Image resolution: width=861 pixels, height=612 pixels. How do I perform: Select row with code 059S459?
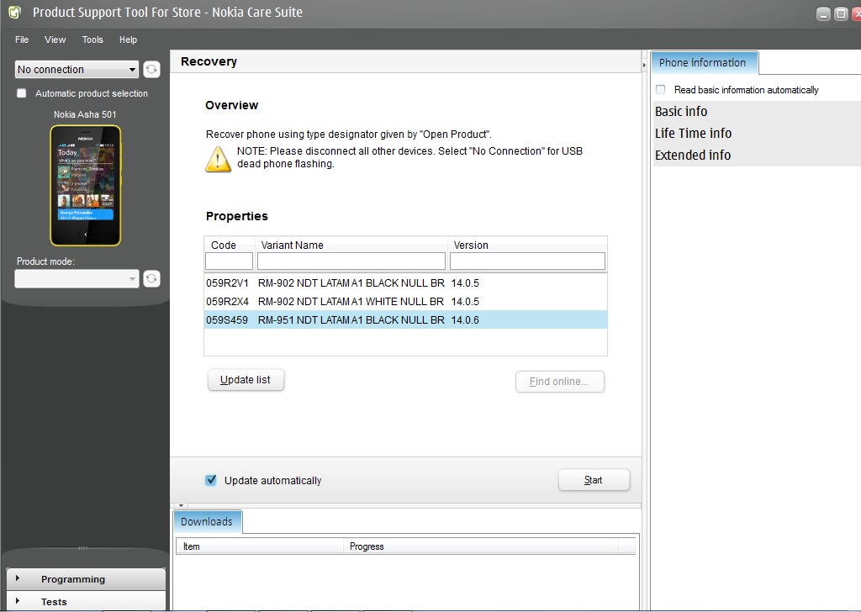(x=405, y=320)
